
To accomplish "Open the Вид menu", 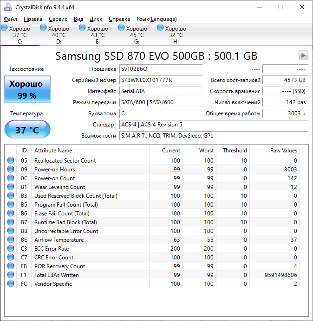I will tap(78, 19).
